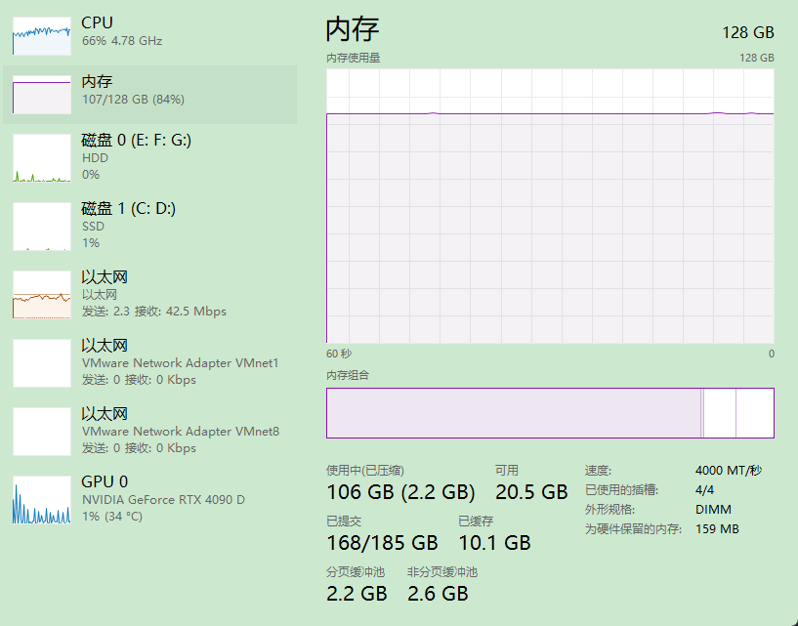Select the VMware Network Adapter VMnet1 entry

tap(180, 362)
